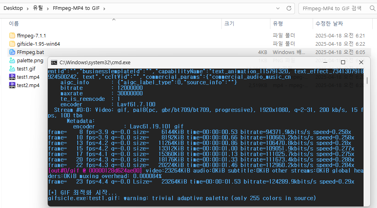Viewport: 377px width, 208px height.
Task: Click the 4KB size of FFmpeg.bat
Action: (x=263, y=52)
